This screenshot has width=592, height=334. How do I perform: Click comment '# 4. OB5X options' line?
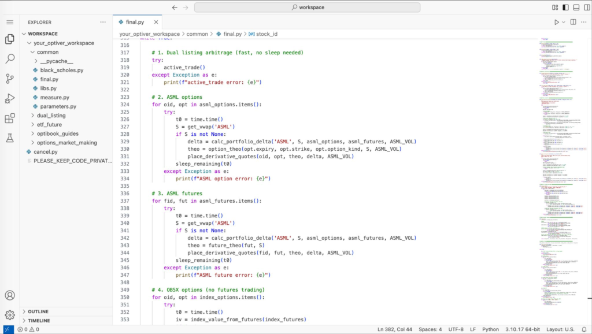[x=208, y=290]
